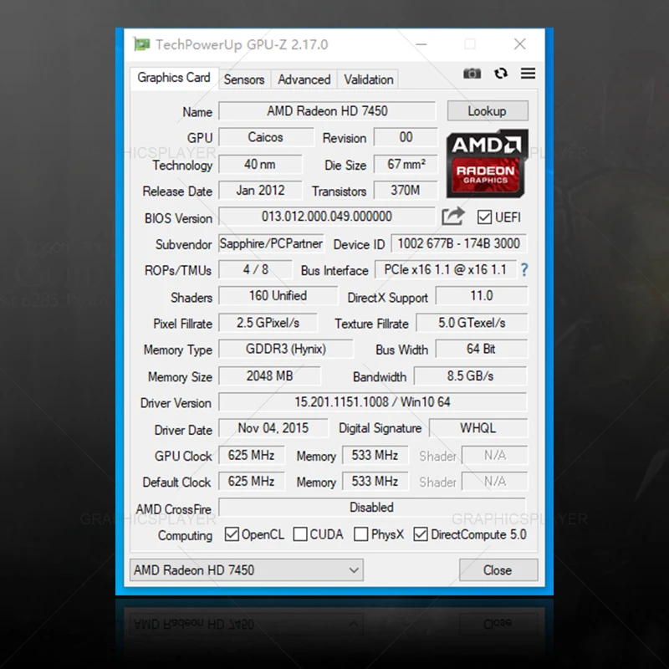Viewport: 669px width, 669px height.
Task: Click the DirectX Support field 11.0
Action: tap(482, 296)
